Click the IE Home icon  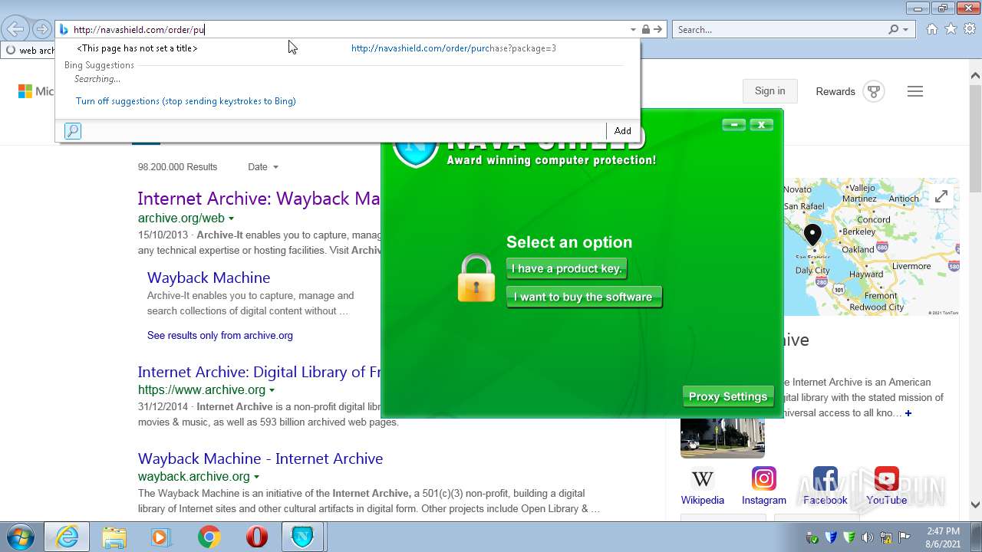click(931, 29)
